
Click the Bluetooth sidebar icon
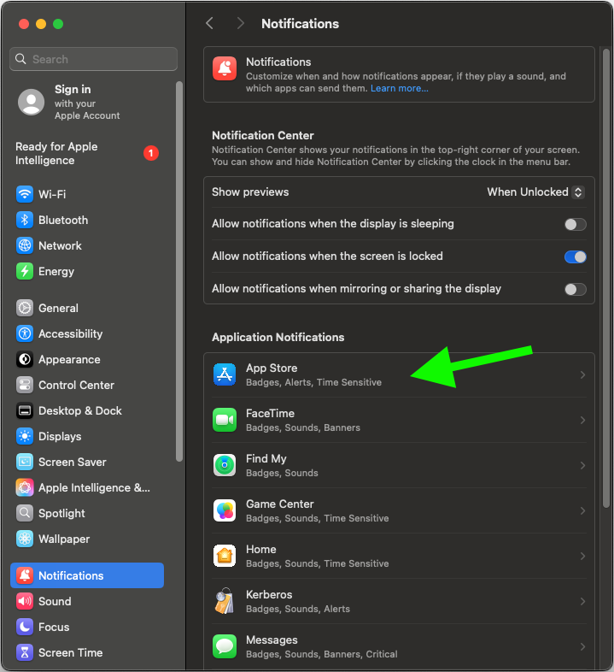25,220
